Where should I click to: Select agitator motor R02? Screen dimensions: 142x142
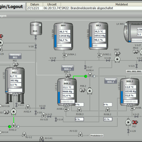pos(16,64)
